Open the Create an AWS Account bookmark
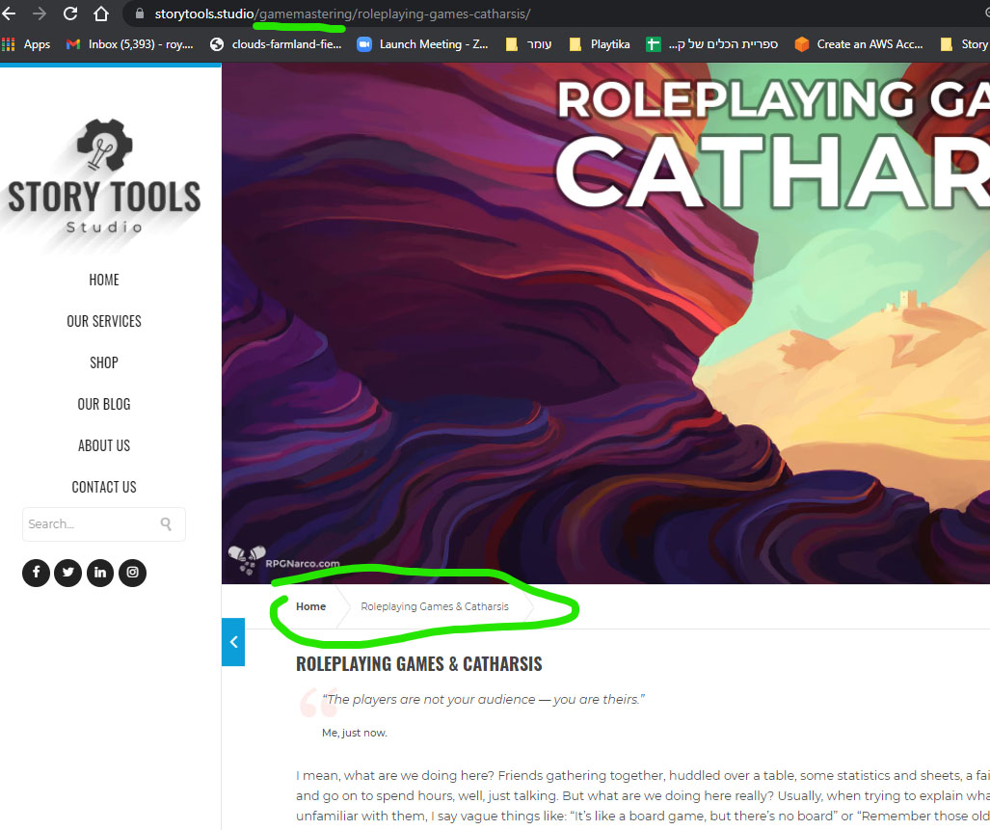990x830 pixels. coord(859,44)
